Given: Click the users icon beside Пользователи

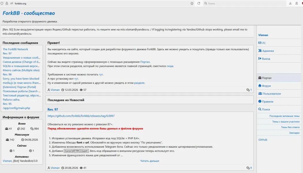Looking at the screenshot, I should [260, 93].
